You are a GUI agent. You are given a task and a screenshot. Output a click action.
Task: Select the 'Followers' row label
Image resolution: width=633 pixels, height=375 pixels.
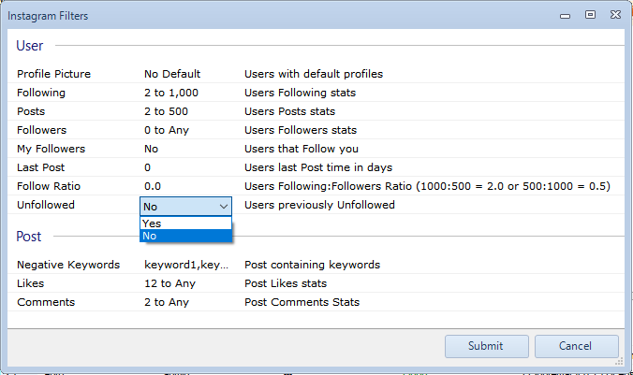pyautogui.click(x=41, y=130)
